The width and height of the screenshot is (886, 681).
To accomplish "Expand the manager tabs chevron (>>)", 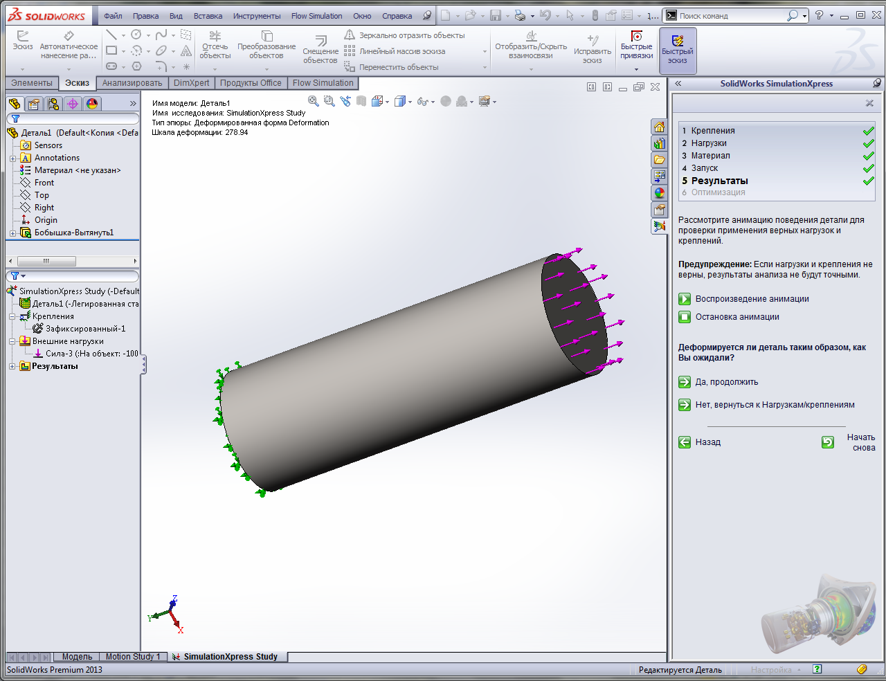I will (133, 104).
